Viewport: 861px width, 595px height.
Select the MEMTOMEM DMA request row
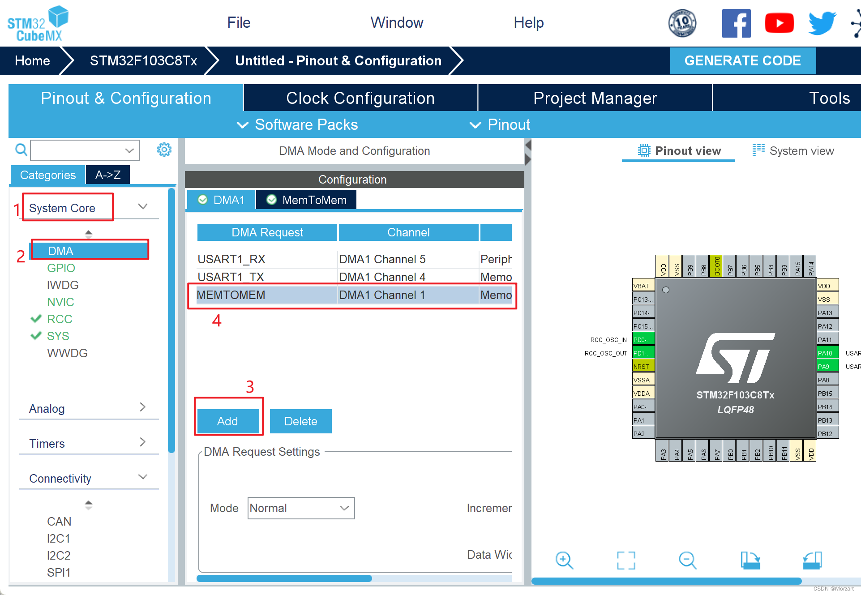[x=354, y=295]
